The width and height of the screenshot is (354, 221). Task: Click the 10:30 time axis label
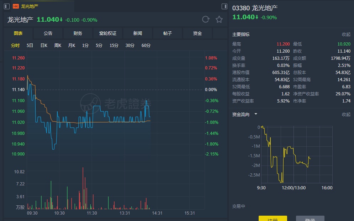coord(59,213)
